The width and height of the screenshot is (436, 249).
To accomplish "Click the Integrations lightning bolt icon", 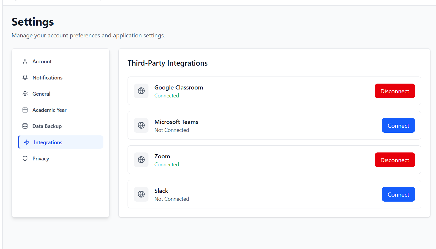I will tap(27, 142).
